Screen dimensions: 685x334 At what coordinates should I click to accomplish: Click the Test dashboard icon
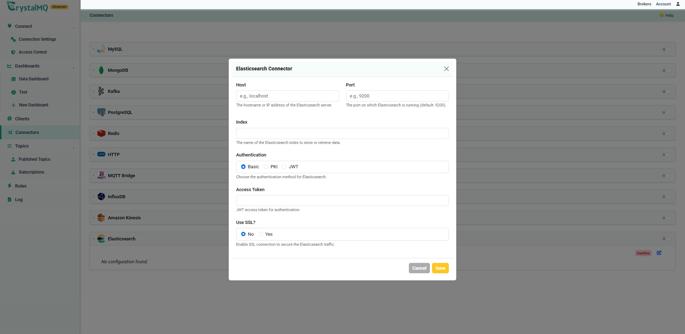14,92
